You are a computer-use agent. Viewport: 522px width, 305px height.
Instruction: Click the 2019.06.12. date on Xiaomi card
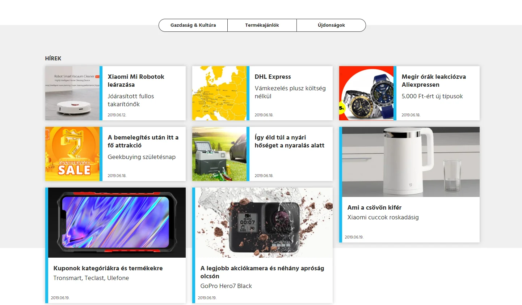tap(117, 115)
